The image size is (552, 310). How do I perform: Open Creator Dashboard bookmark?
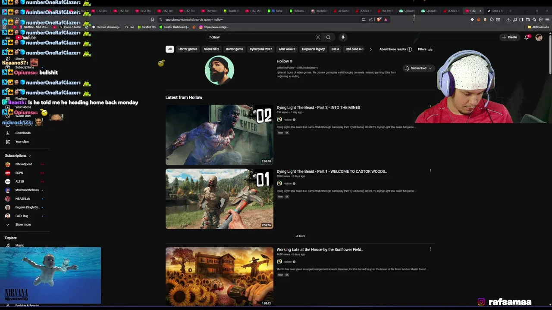(x=174, y=27)
